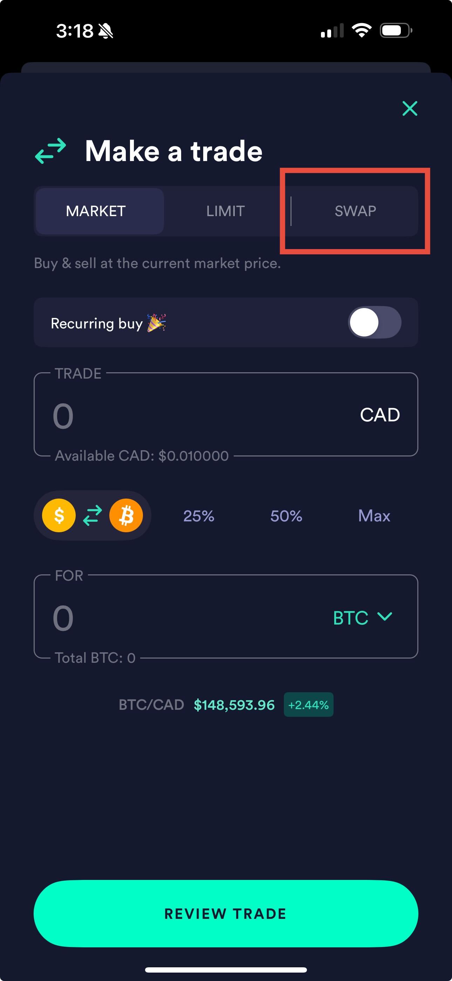The height and width of the screenshot is (981, 452).
Task: Tap the battery indicator icon
Action: 396,31
